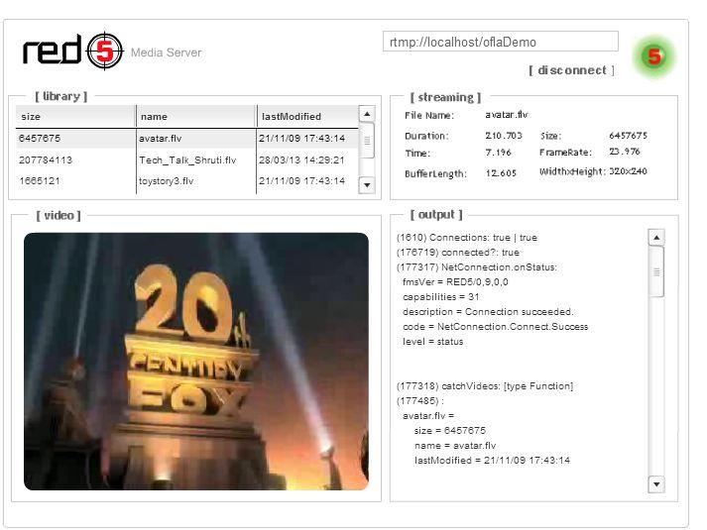Viewport: 707px width, 530px height.
Task: Click the library scrollbar thumb
Action: point(367,141)
